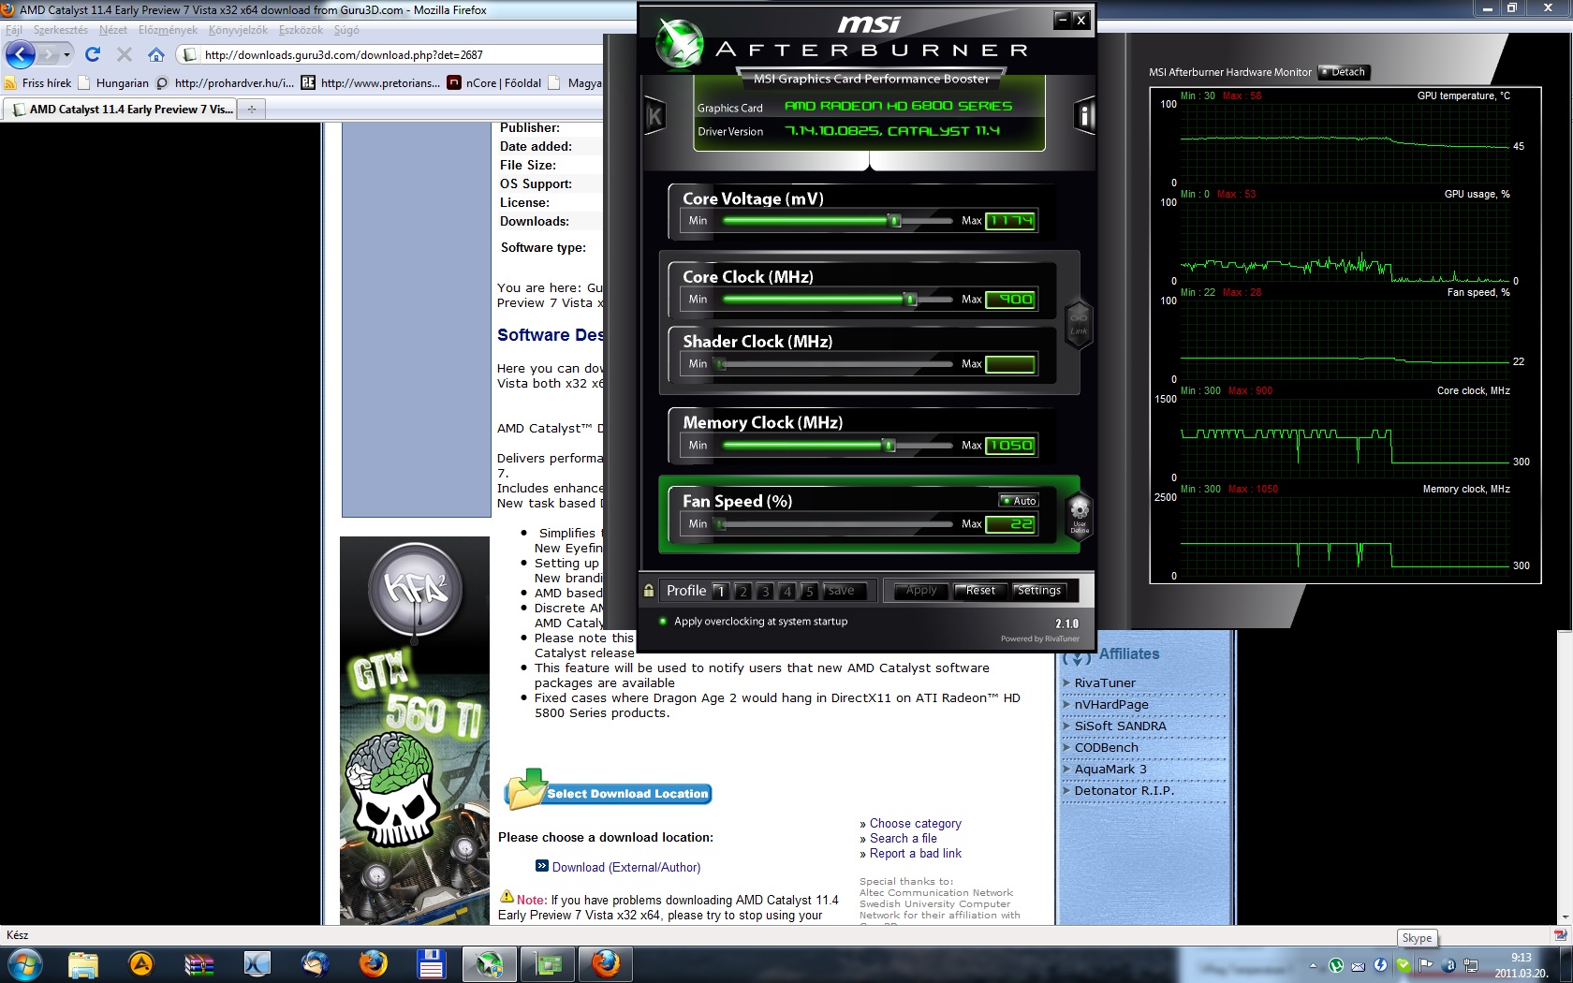Image resolution: width=1573 pixels, height=983 pixels.
Task: Open the Fájl menu in Firefox
Action: point(14,30)
